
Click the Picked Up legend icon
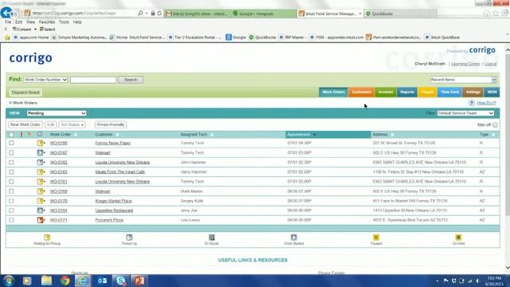pyautogui.click(x=129, y=238)
